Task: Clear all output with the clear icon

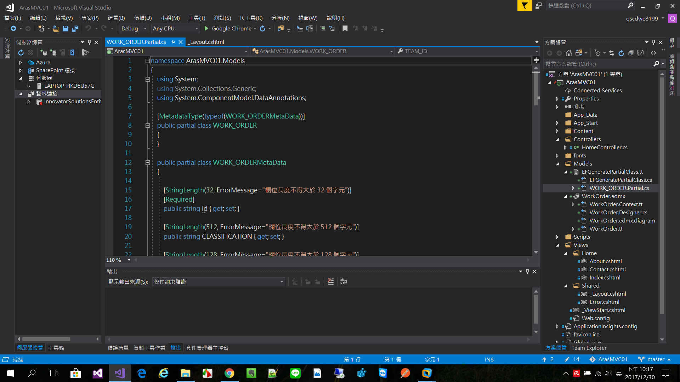Action: click(331, 282)
